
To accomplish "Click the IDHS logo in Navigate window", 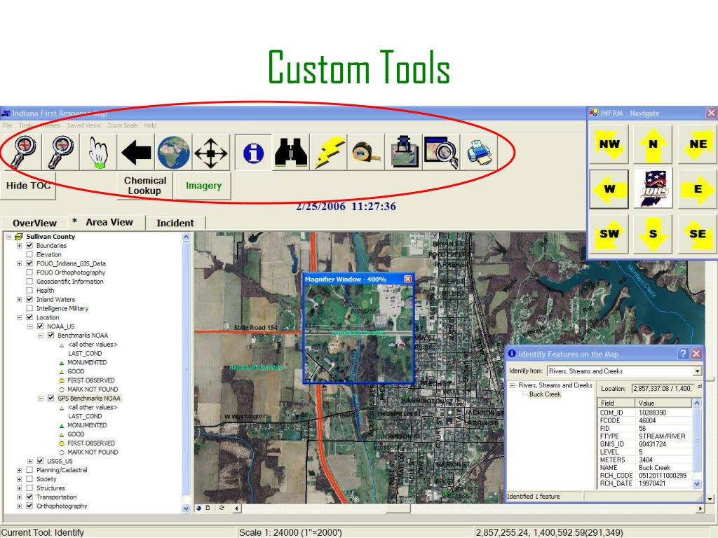I will 653,189.
